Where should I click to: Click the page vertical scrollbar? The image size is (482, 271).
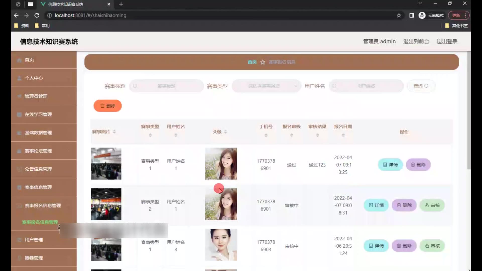469,110
